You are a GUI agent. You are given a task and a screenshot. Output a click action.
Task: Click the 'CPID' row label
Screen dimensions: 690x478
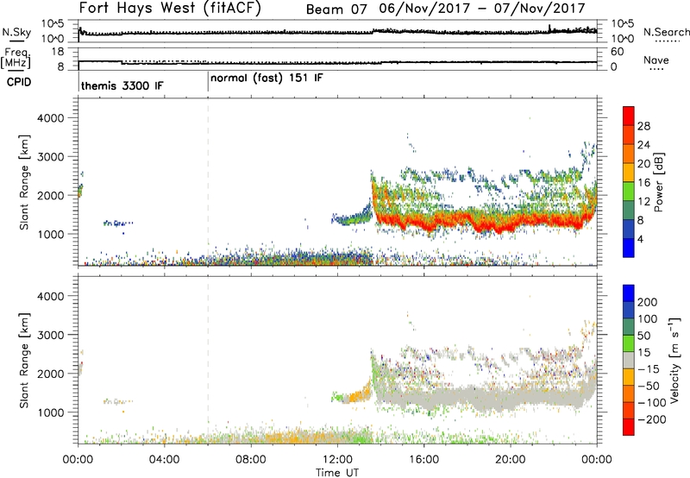(x=18, y=82)
